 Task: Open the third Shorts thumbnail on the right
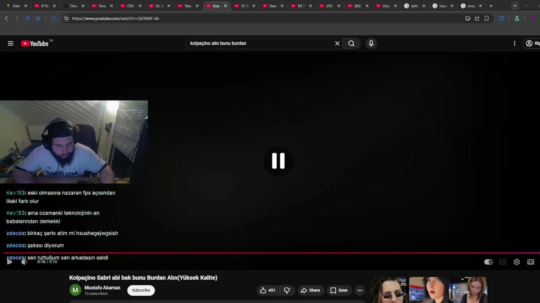click(x=468, y=290)
